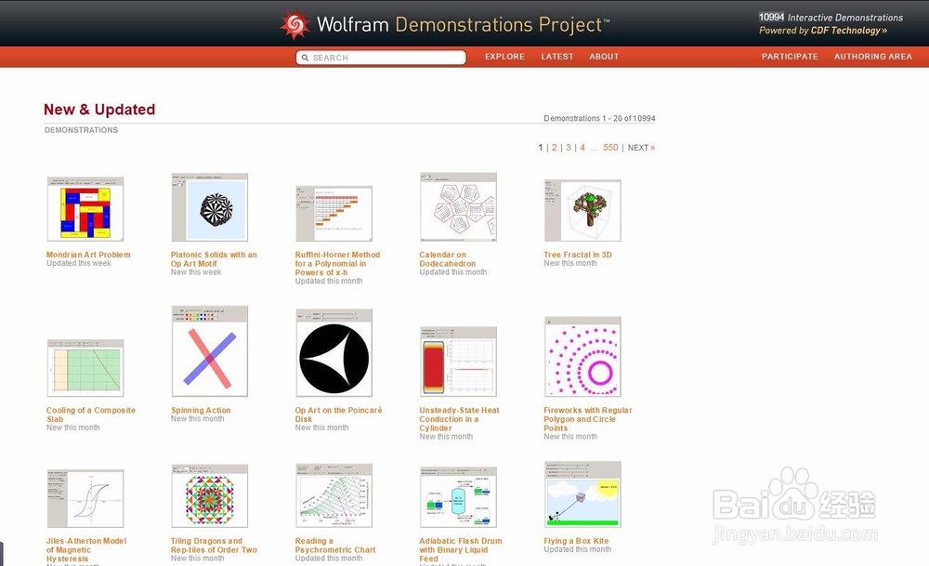
Task: Click the Wolfram Demonstrations Project title
Action: coord(463,24)
